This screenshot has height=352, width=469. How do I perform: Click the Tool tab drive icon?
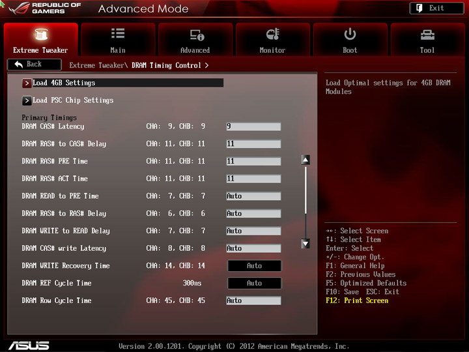tap(427, 35)
